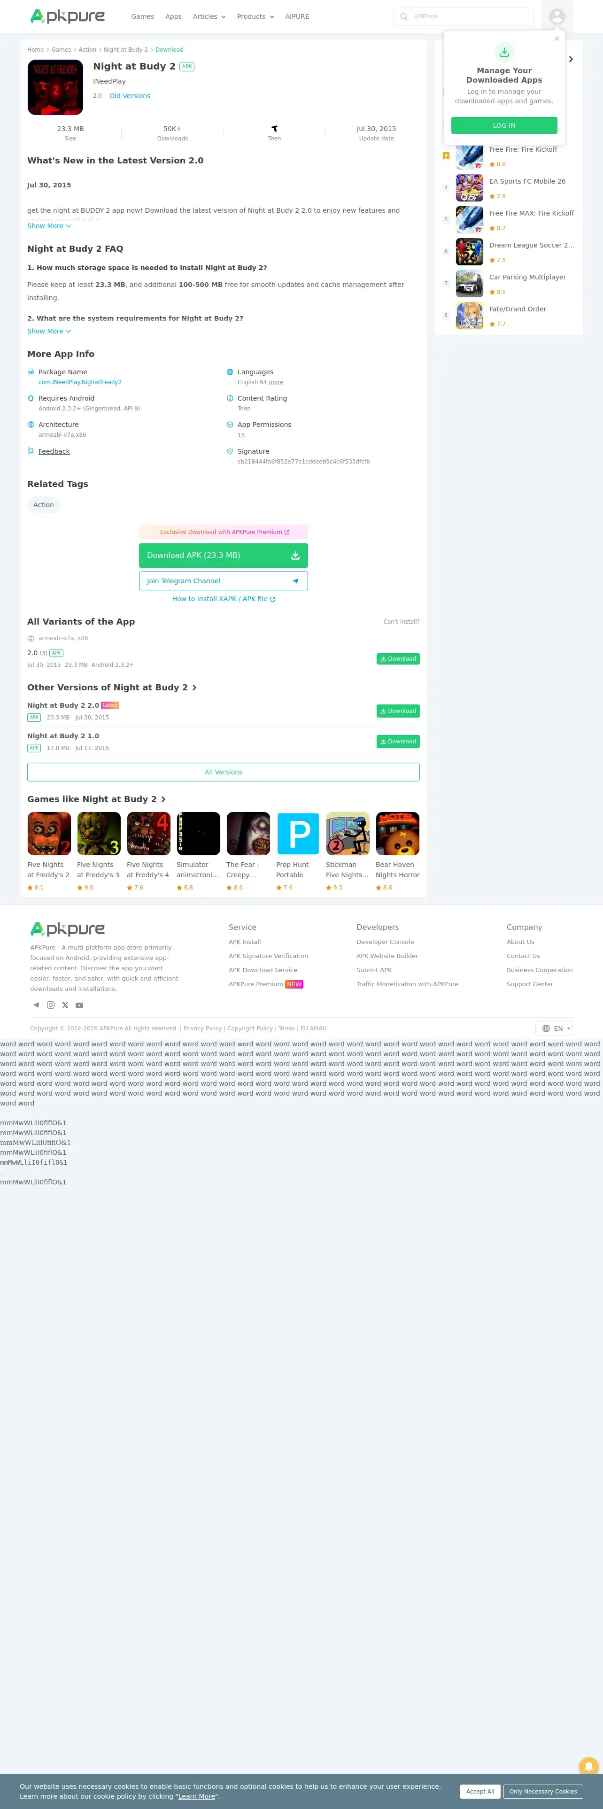Show more languages via the 'more' link
The height and width of the screenshot is (1809, 603).
pos(276,382)
